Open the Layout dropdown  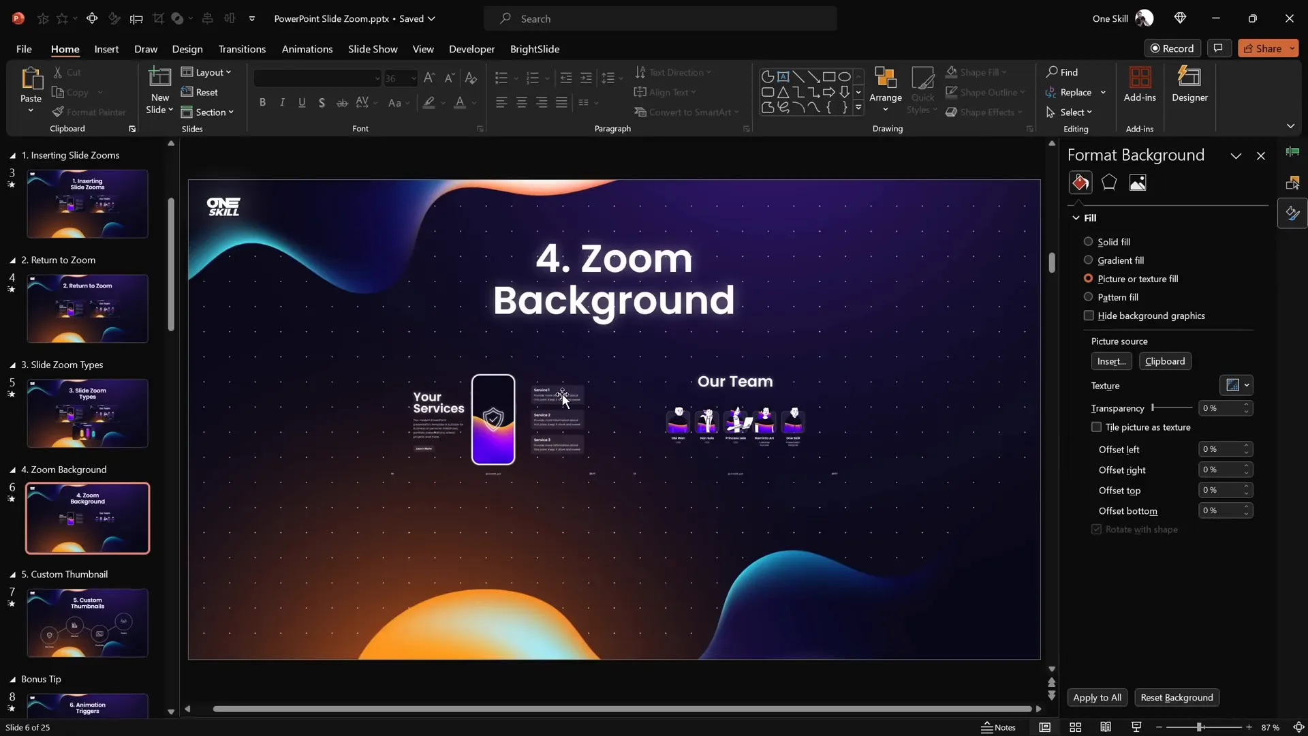(x=206, y=72)
